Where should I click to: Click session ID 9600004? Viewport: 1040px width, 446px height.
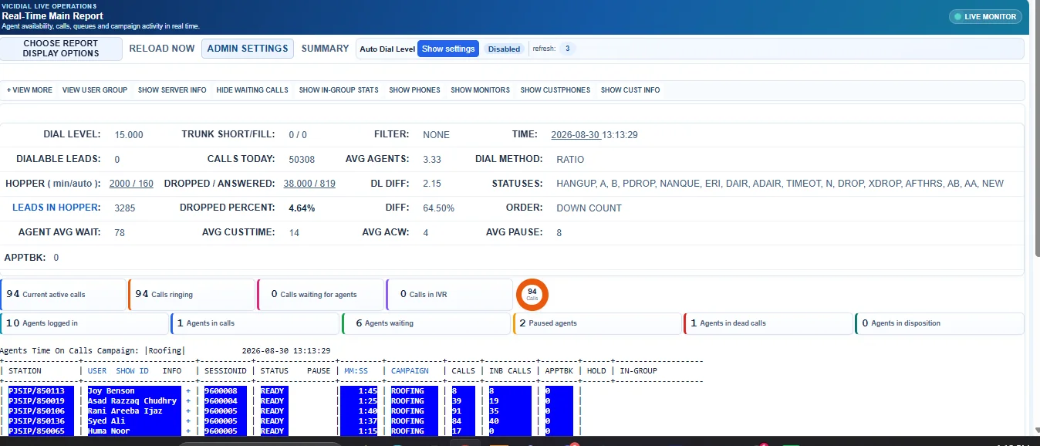tap(221, 401)
